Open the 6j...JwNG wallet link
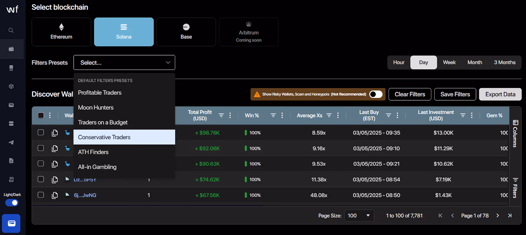Viewport: 526px width, 235px height. (85, 195)
